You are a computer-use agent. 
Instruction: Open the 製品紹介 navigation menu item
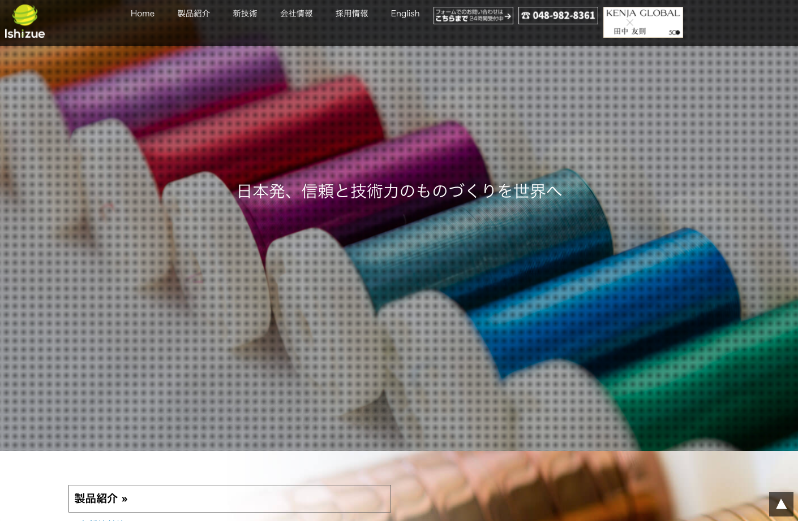[194, 14]
